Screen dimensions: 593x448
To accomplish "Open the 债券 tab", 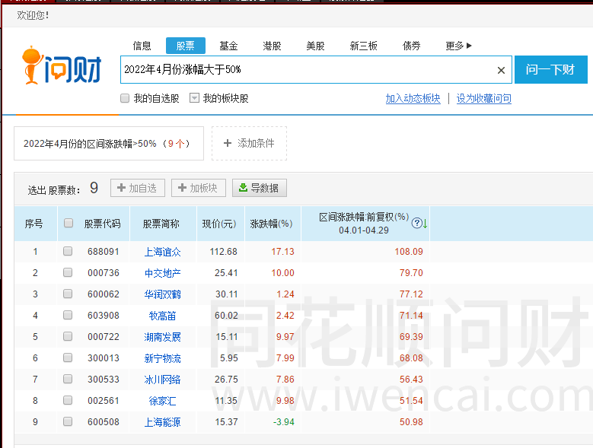I will tap(412, 46).
